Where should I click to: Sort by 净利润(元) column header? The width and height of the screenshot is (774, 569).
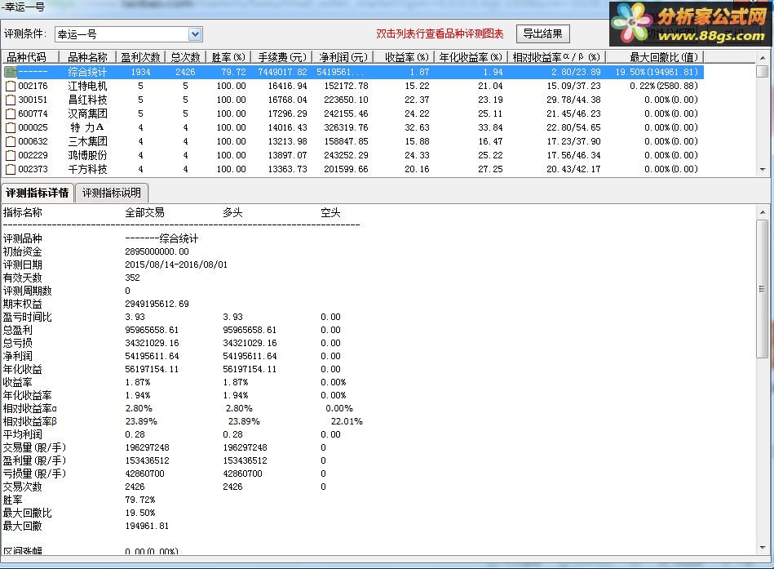point(343,57)
